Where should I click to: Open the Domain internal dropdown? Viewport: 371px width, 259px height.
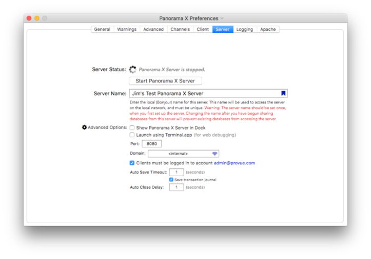[183, 154]
